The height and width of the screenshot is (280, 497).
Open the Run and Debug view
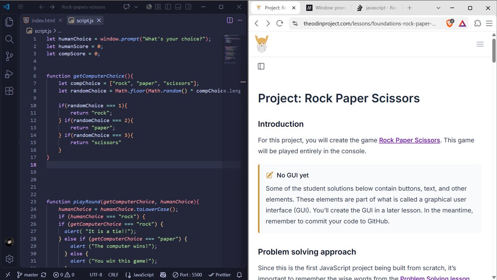point(9,74)
